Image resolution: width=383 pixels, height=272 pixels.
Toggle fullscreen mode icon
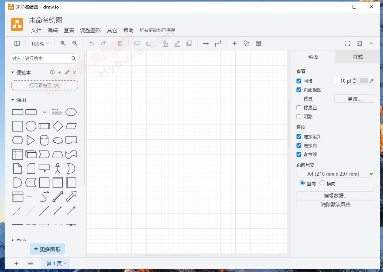click(x=347, y=43)
